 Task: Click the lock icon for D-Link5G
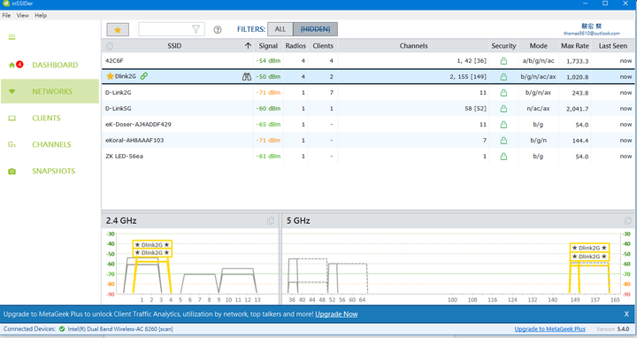(x=503, y=109)
